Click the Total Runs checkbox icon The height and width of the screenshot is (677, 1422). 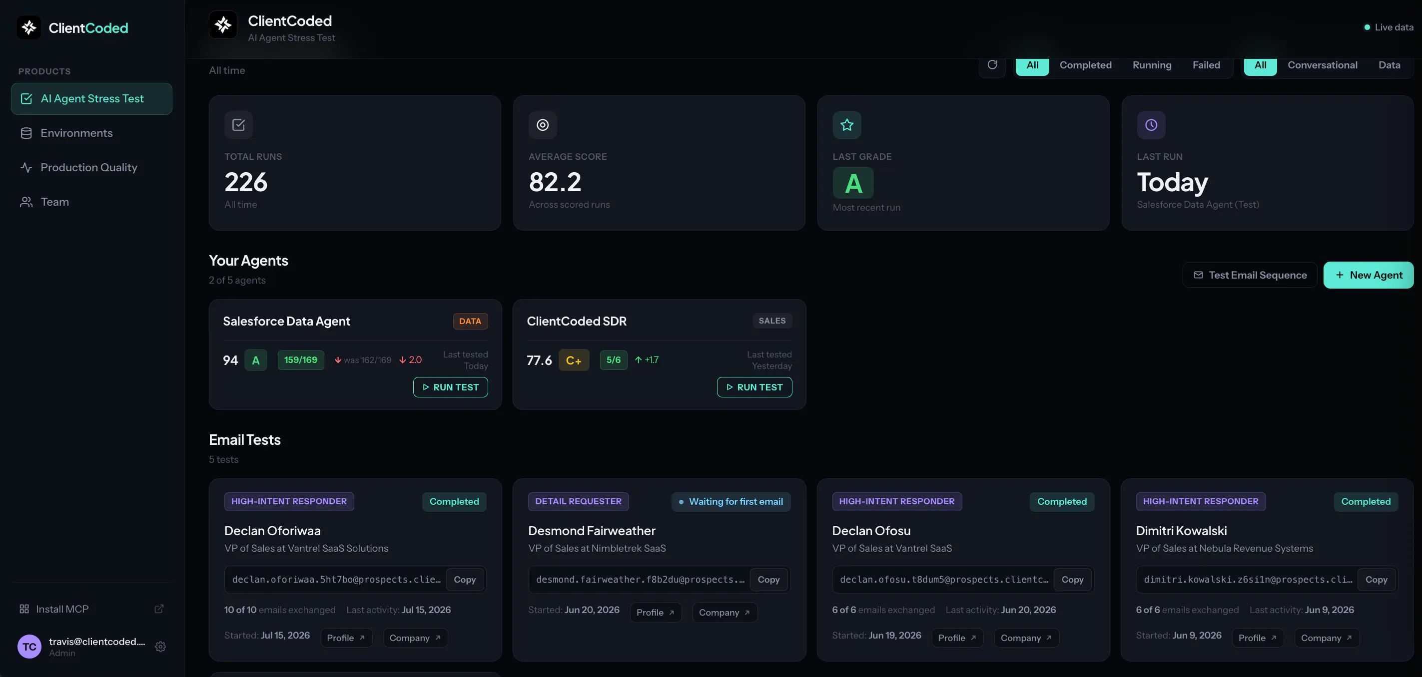coord(238,125)
